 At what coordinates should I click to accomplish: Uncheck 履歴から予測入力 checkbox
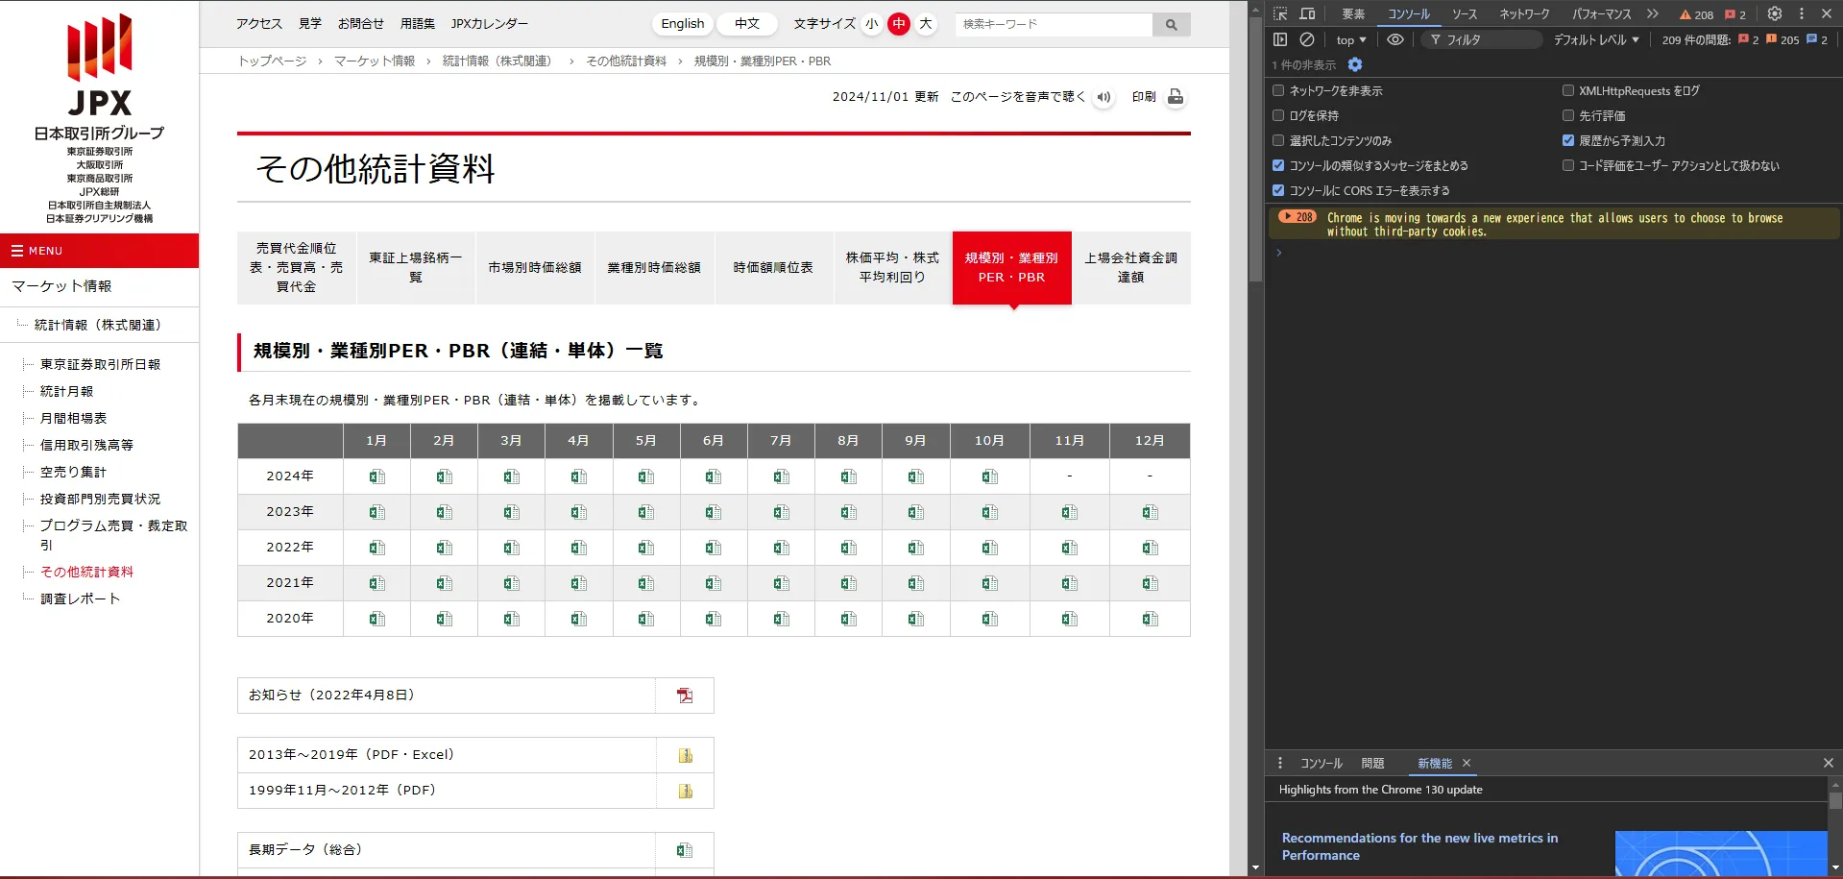1568,140
